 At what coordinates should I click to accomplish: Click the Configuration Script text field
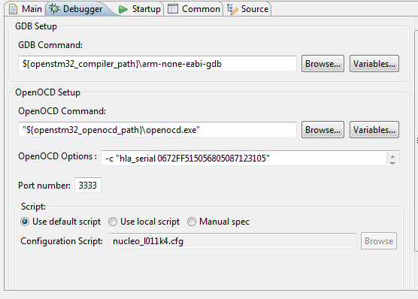[x=232, y=241]
